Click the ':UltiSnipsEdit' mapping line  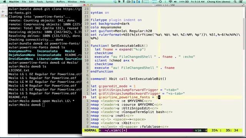coord(124,108)
